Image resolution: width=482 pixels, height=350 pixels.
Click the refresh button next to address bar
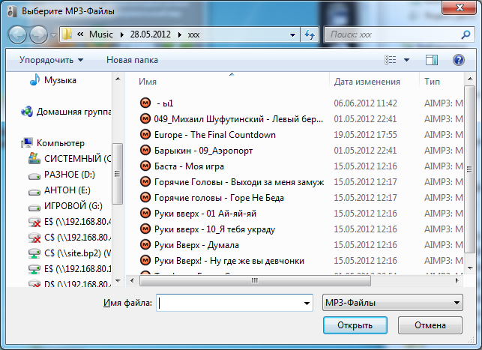(310, 34)
